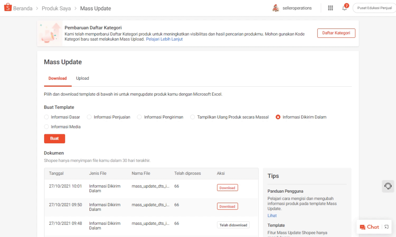This screenshot has width=396, height=237.
Task: Open the customer support headset icon
Action: [x=388, y=186]
